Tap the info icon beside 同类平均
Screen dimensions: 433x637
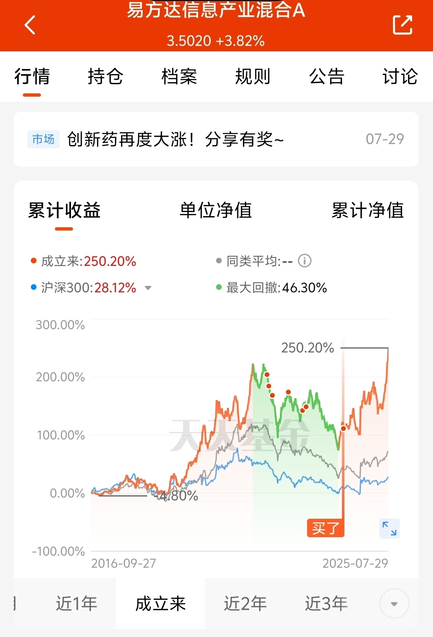(305, 261)
